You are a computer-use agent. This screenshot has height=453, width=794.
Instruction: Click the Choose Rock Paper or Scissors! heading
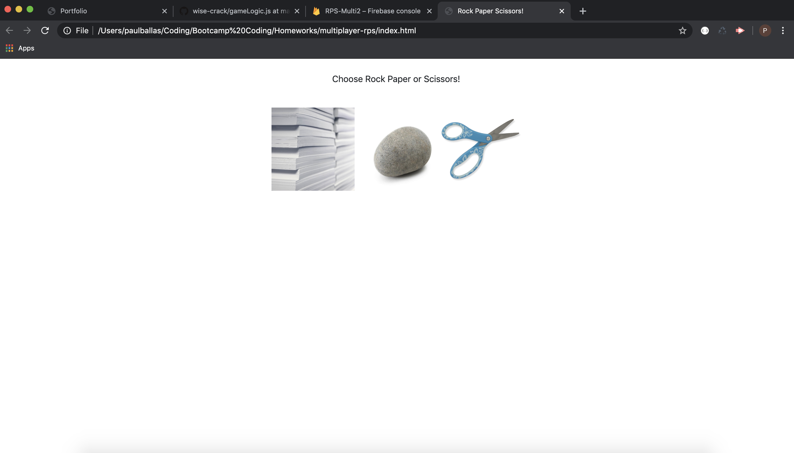pos(396,79)
